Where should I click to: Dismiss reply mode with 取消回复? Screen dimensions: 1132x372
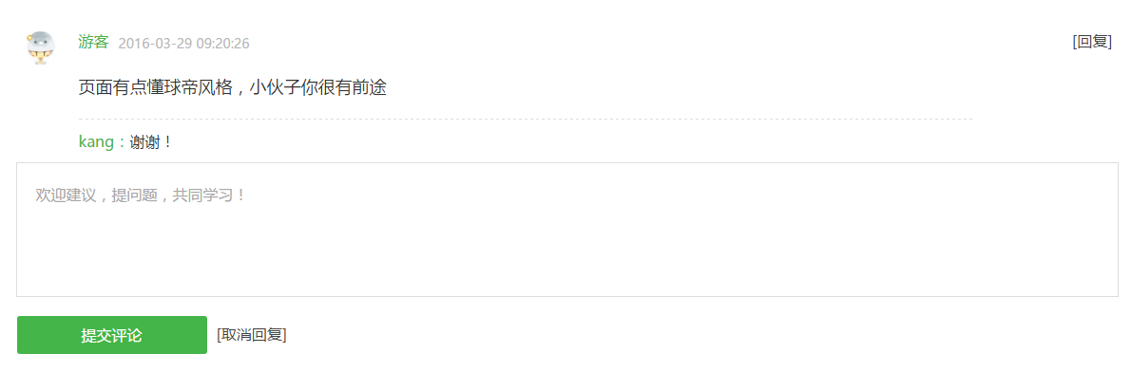pyautogui.click(x=251, y=335)
